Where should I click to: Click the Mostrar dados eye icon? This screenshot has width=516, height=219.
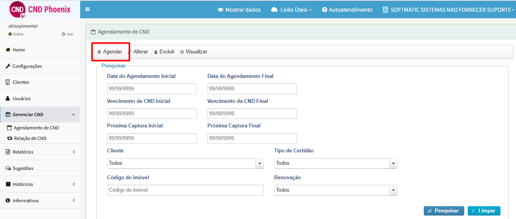tap(220, 10)
